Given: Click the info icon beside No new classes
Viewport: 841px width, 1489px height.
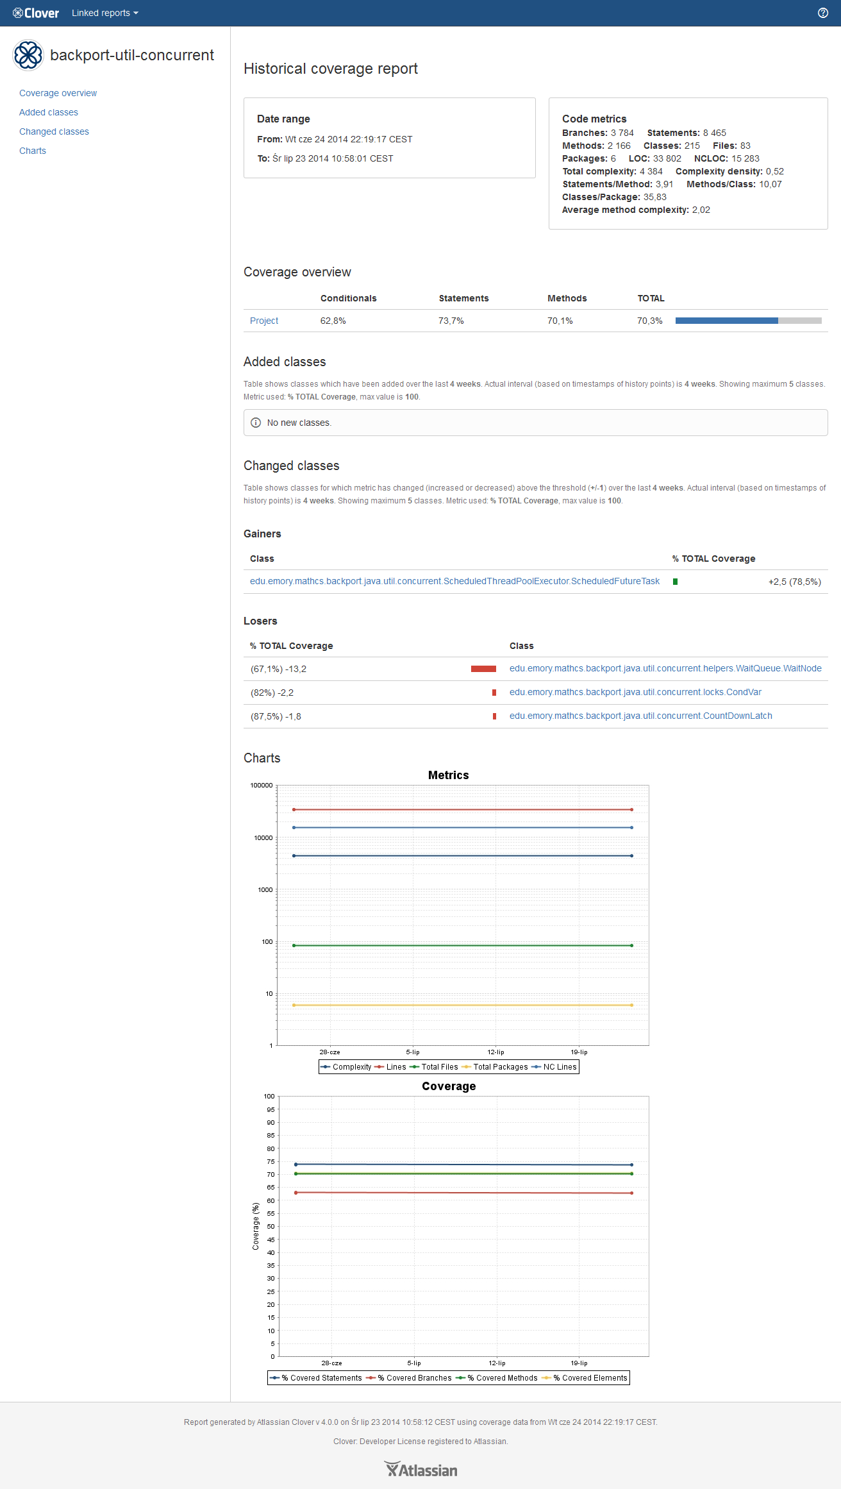Looking at the screenshot, I should click(256, 423).
